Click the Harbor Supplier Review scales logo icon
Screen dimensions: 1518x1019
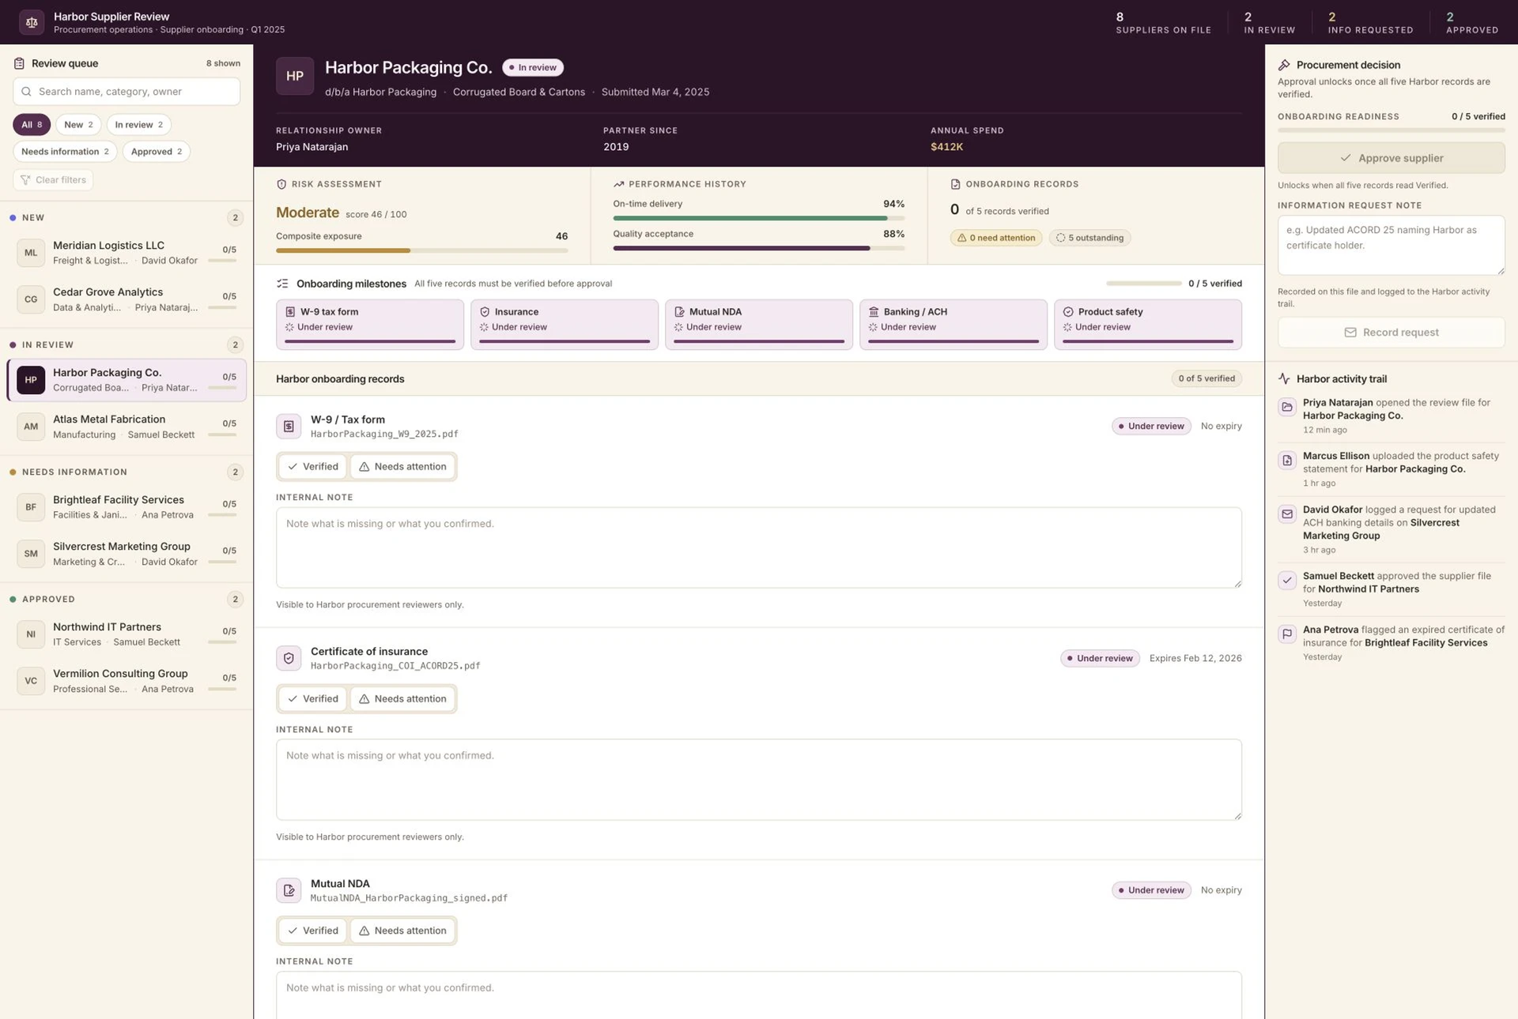pos(32,22)
